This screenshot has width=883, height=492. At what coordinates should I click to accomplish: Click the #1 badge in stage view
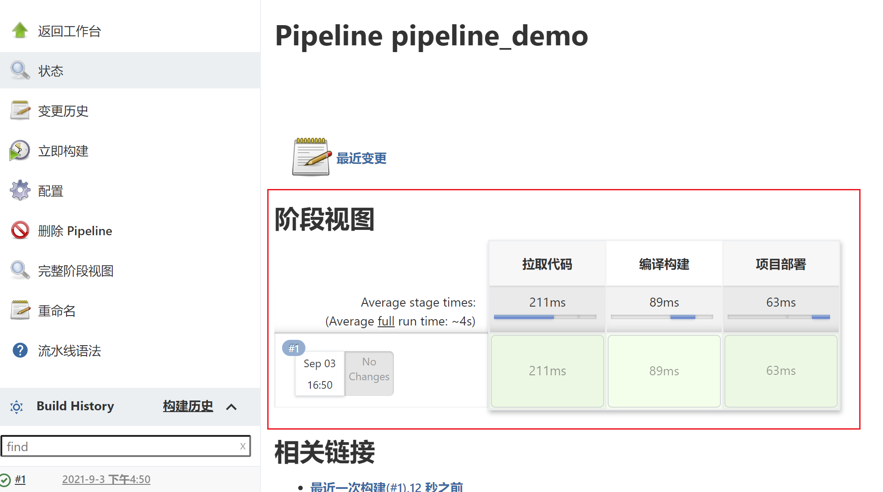coord(294,347)
